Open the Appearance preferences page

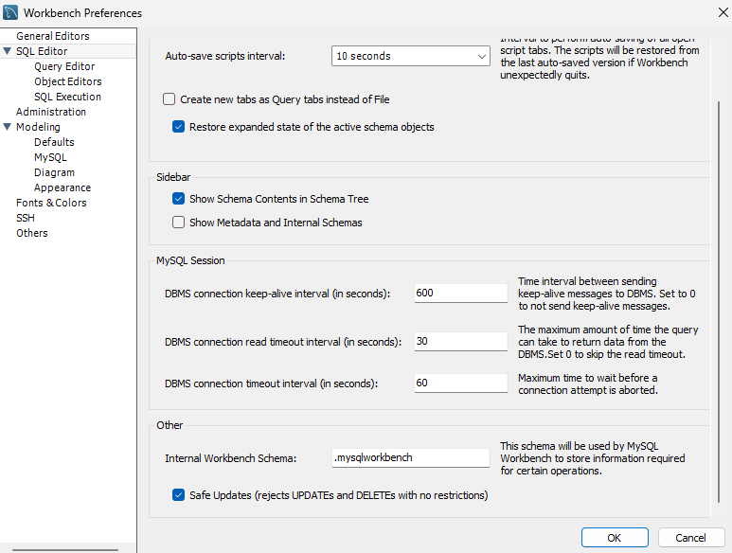coord(62,187)
